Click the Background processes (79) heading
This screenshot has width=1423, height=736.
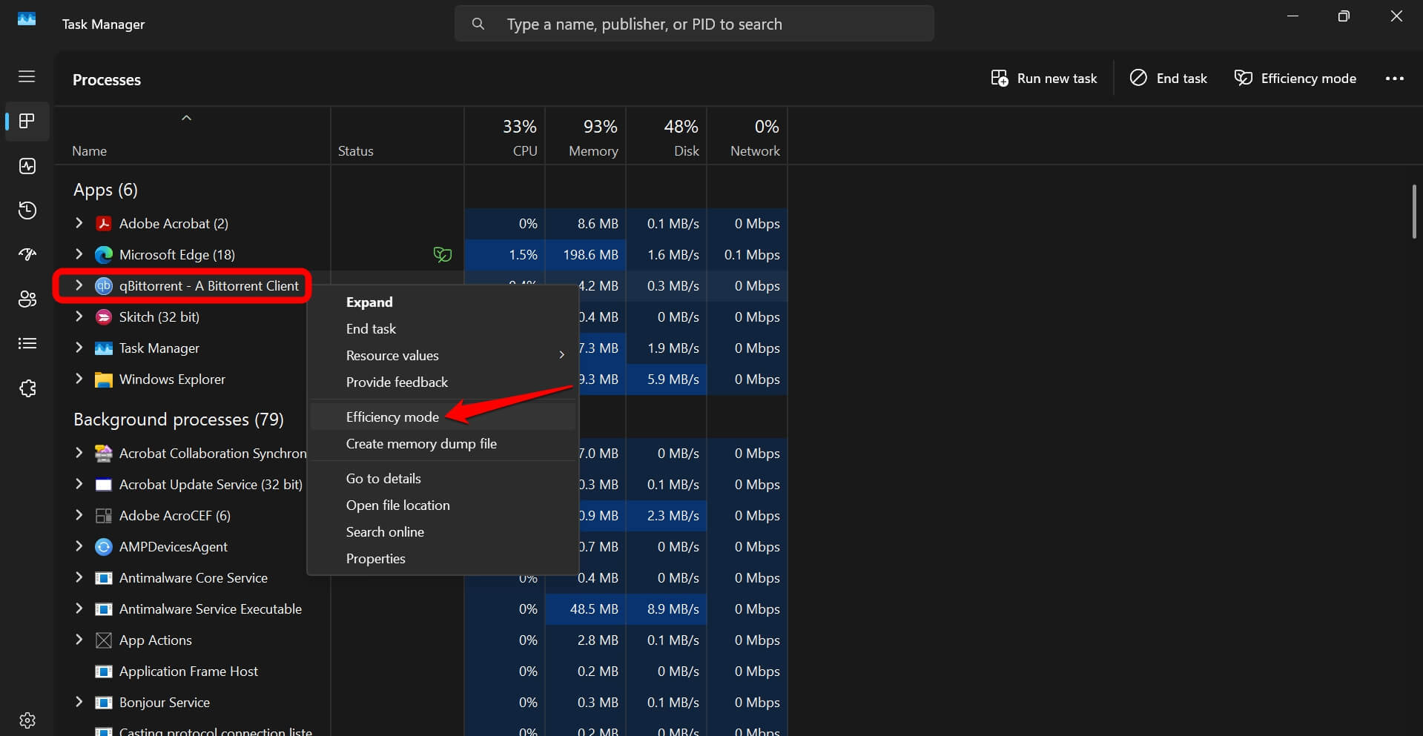pos(179,420)
